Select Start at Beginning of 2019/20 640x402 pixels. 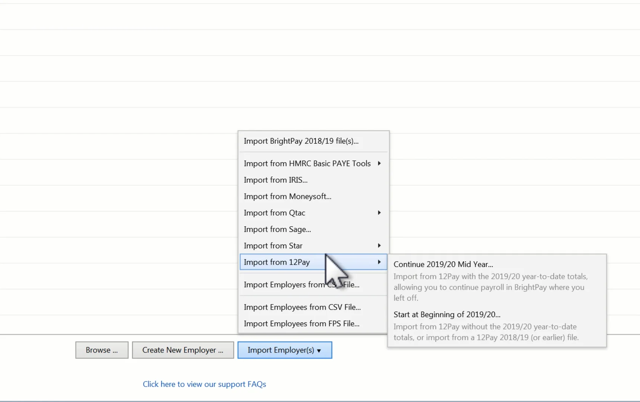[x=497, y=326]
